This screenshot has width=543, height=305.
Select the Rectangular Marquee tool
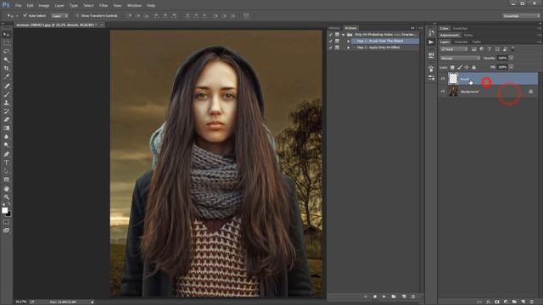pos(6,43)
